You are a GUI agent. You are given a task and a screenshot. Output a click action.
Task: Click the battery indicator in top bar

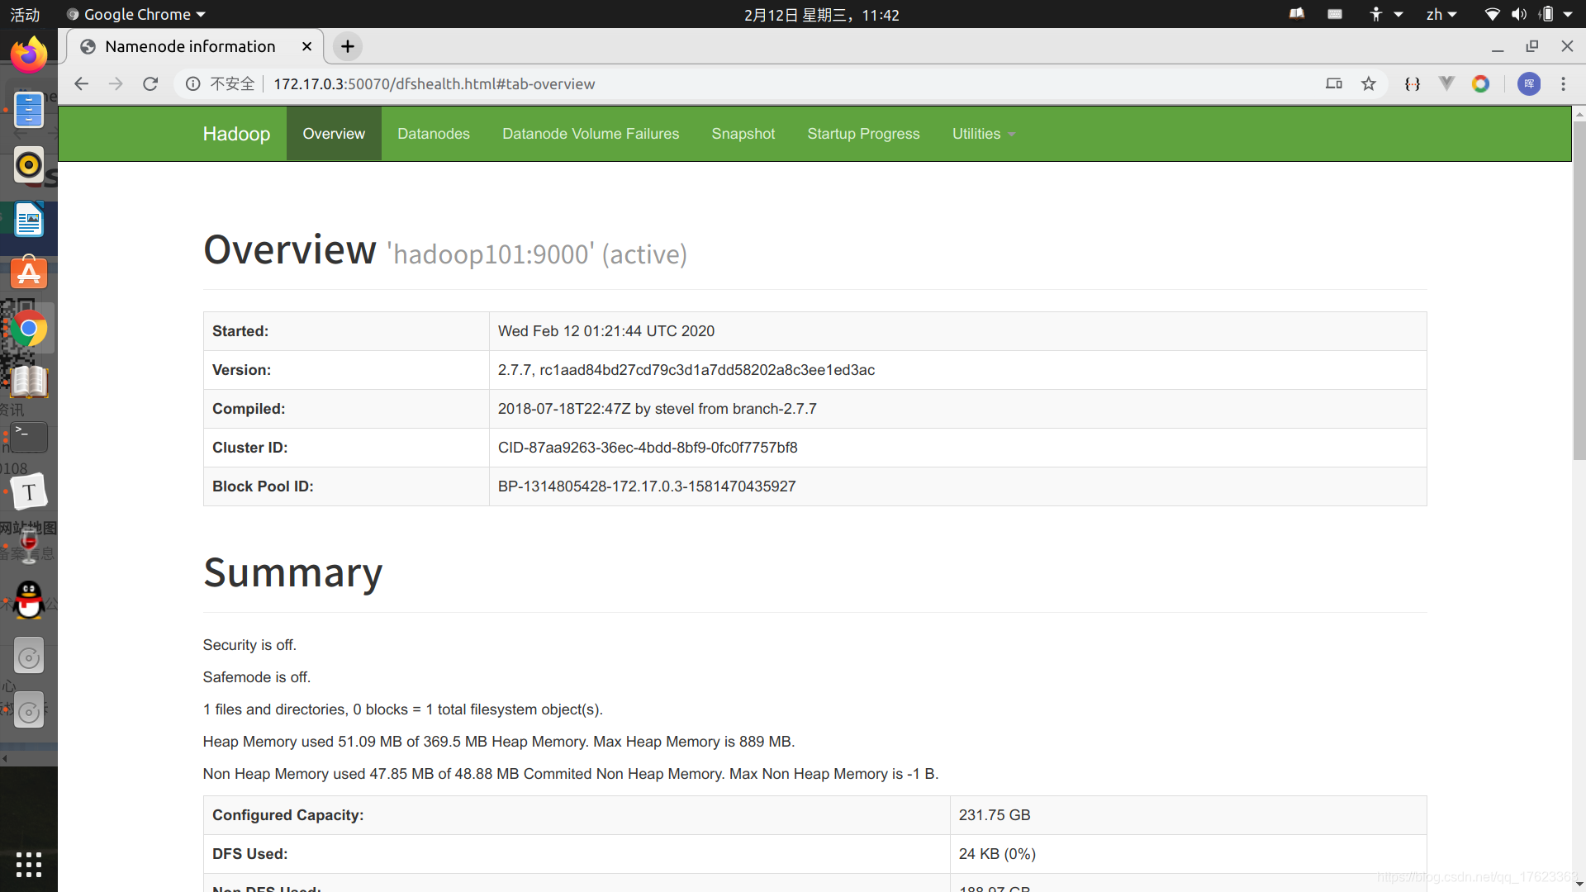tap(1546, 14)
